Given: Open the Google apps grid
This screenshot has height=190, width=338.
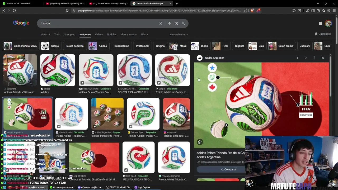Looking at the screenshot, I should 320,23.
